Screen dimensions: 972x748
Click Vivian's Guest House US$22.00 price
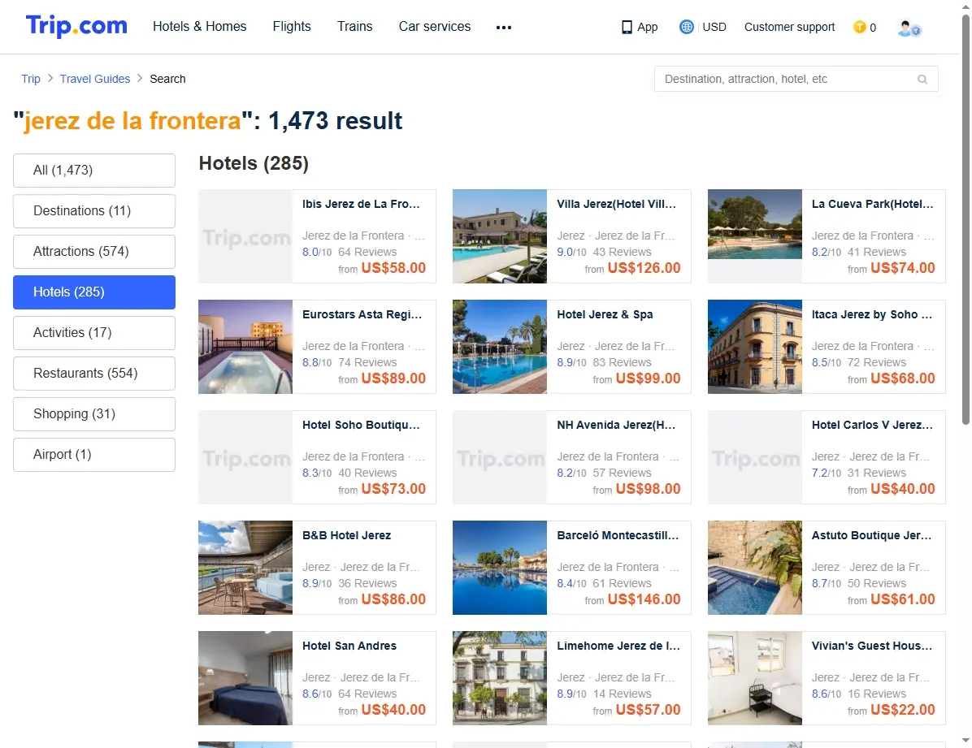pos(902,710)
